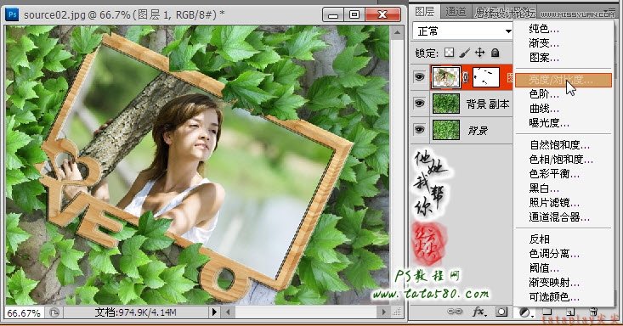Open the layer style fx menu
The height and width of the screenshot is (326, 623).
[x=479, y=312]
